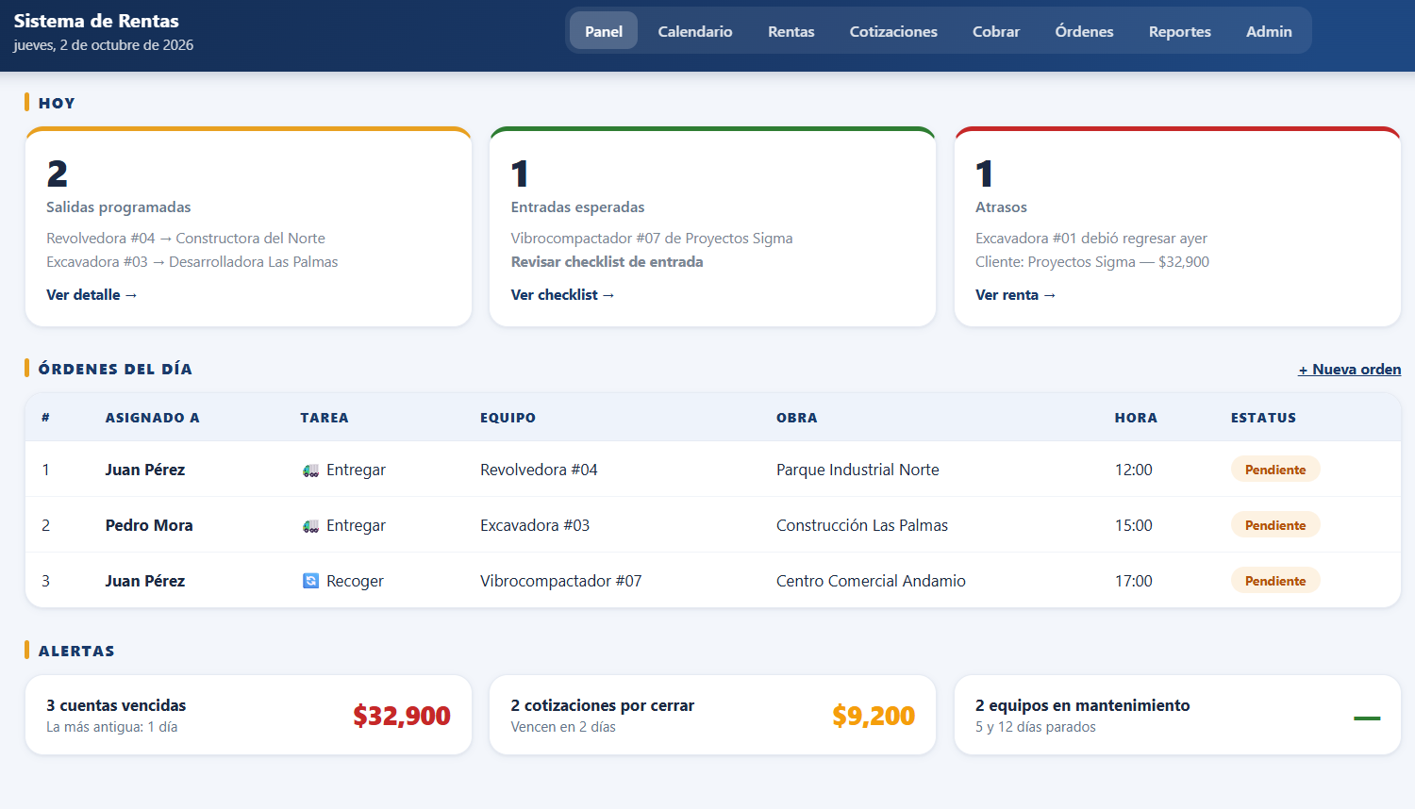The image size is (1415, 809).
Task: Click the OBRA column header
Action: [797, 418]
